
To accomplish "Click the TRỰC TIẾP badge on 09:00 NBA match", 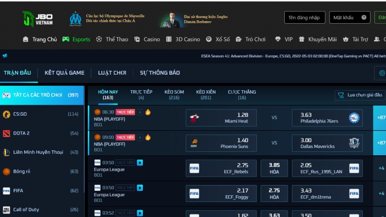I will 125,137.
